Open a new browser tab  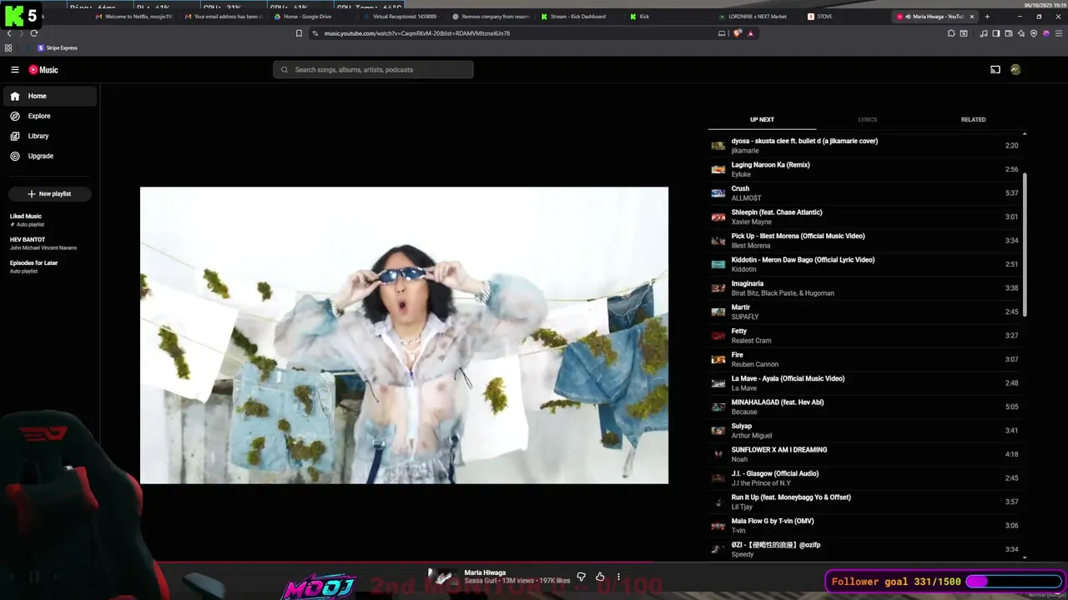[987, 17]
